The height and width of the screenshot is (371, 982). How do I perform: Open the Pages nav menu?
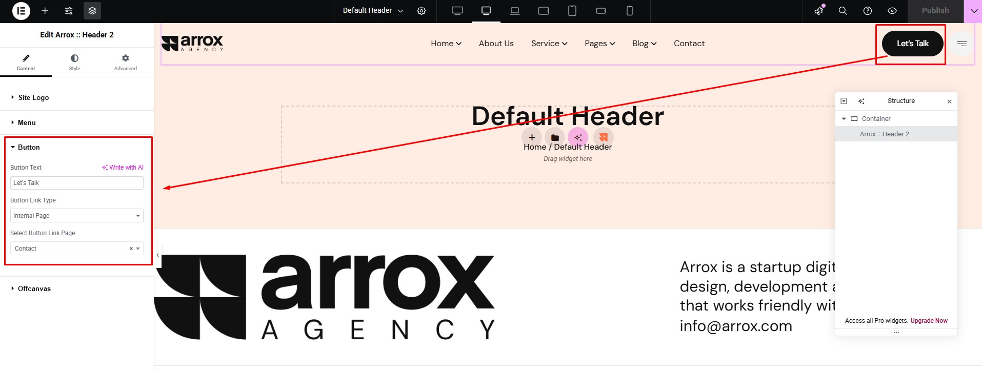click(599, 44)
